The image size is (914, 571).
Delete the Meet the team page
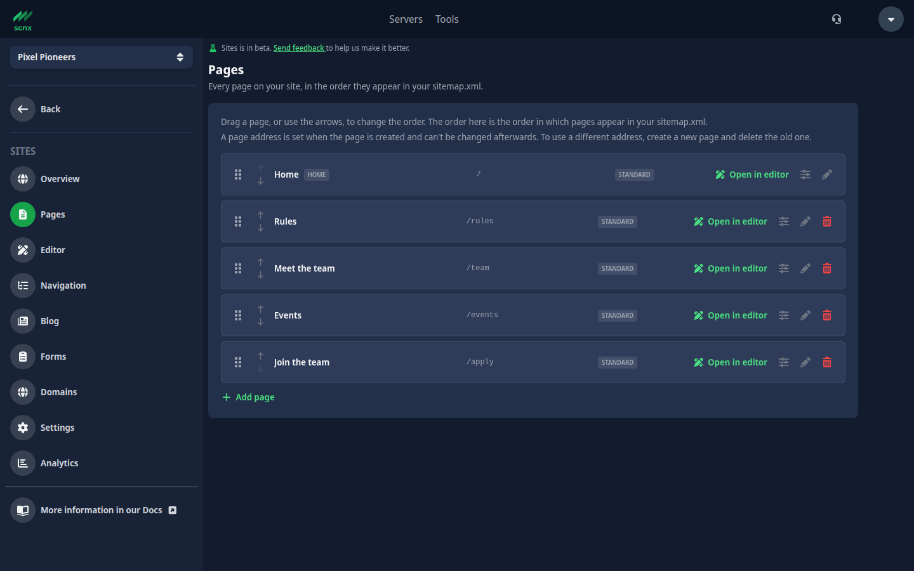point(827,268)
